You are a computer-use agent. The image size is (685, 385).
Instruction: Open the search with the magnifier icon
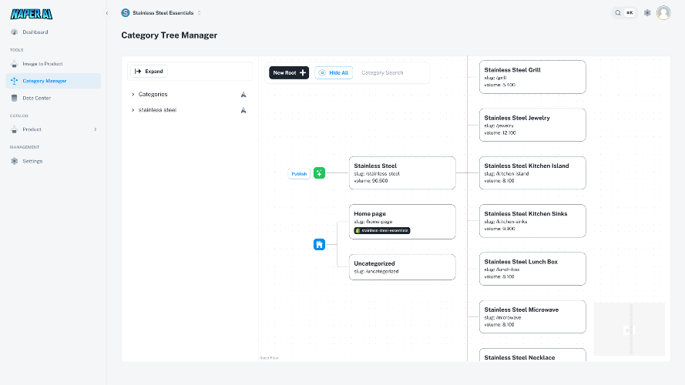[x=618, y=12]
